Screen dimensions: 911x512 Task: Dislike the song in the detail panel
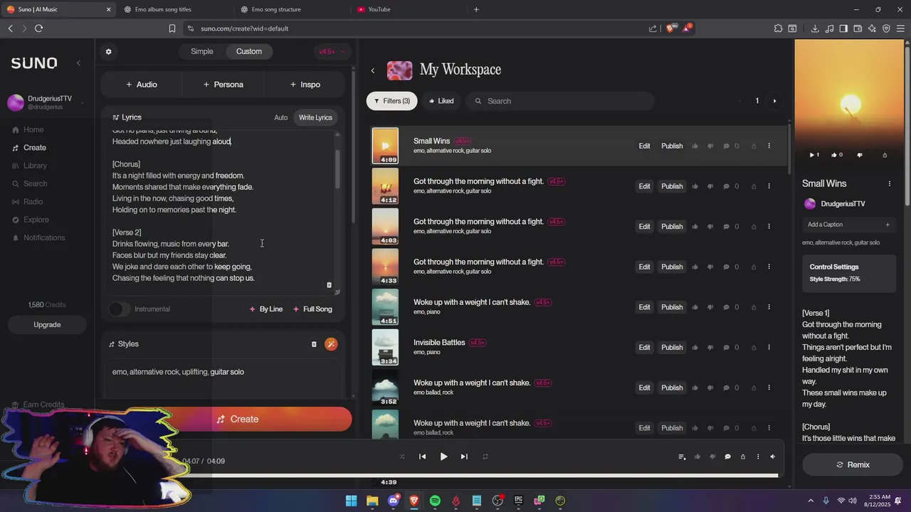tap(860, 154)
